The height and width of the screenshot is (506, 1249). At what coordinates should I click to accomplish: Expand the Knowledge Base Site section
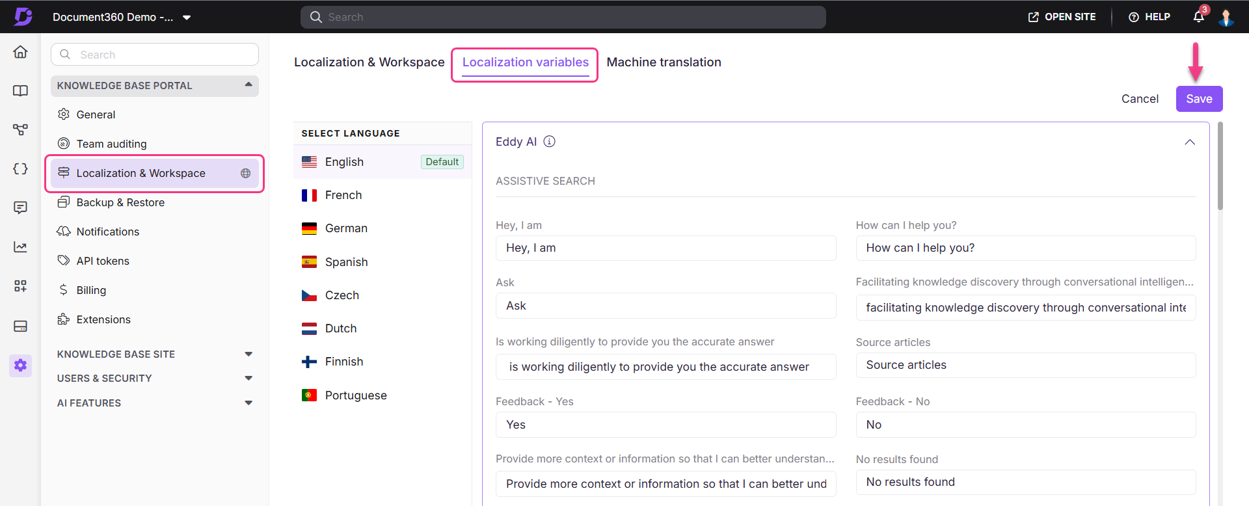pyautogui.click(x=248, y=354)
